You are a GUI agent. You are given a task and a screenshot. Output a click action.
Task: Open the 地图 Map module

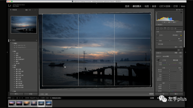tap(147, 6)
